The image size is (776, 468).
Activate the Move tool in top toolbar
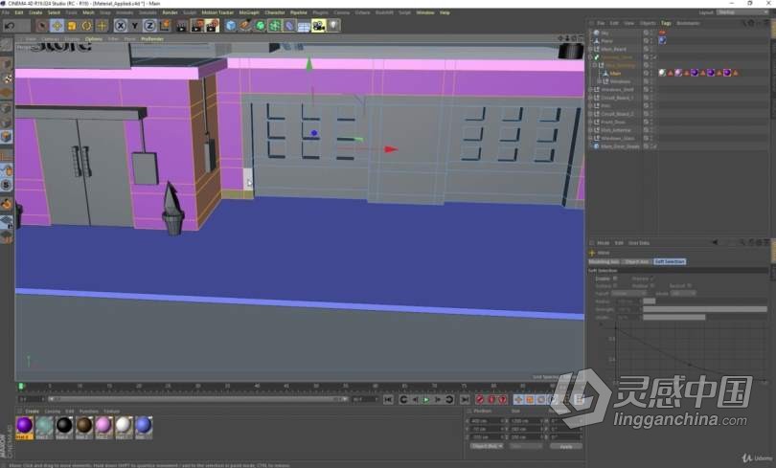[x=57, y=26]
